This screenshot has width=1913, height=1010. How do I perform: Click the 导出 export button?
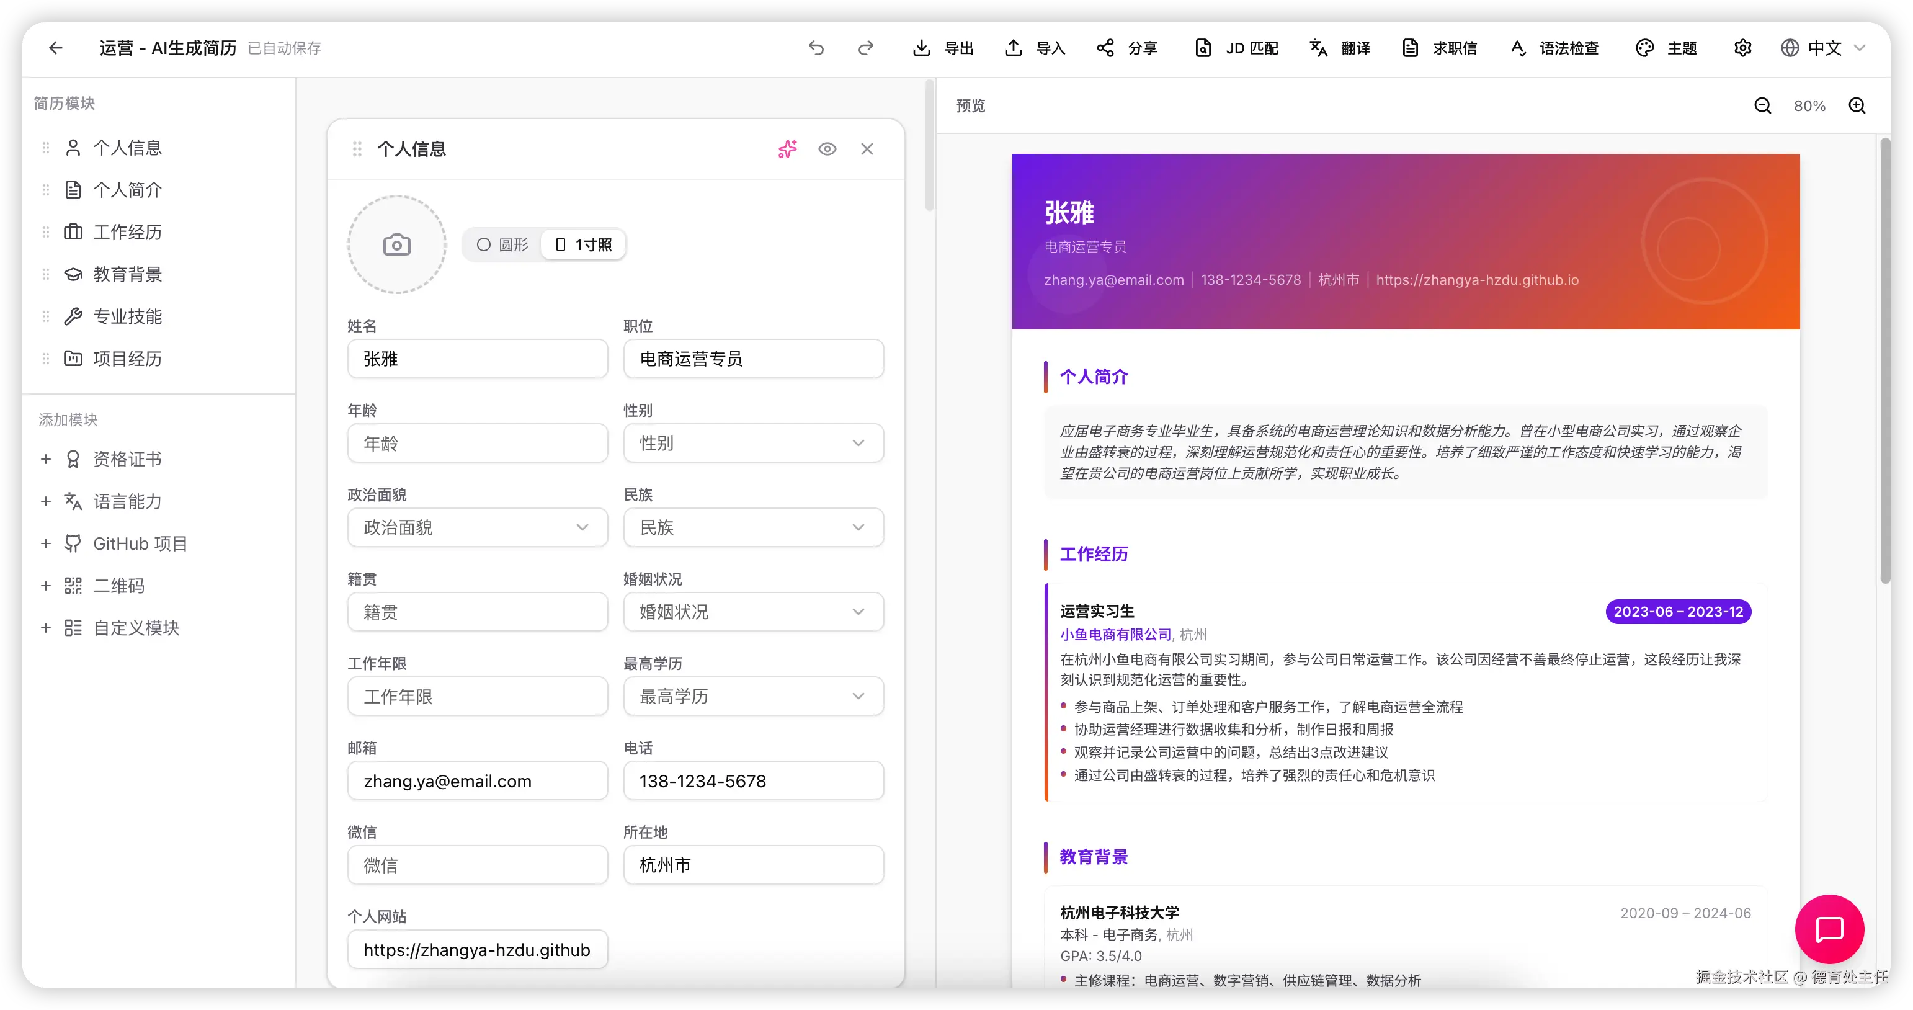point(943,48)
